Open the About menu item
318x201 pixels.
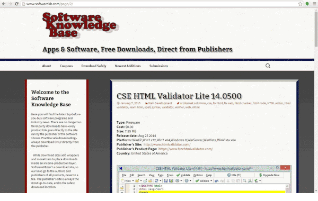pyautogui.click(x=47, y=66)
